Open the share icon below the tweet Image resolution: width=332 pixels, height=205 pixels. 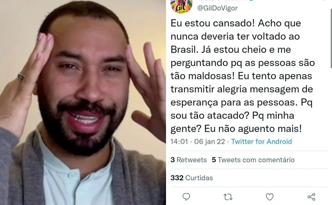click(x=311, y=197)
